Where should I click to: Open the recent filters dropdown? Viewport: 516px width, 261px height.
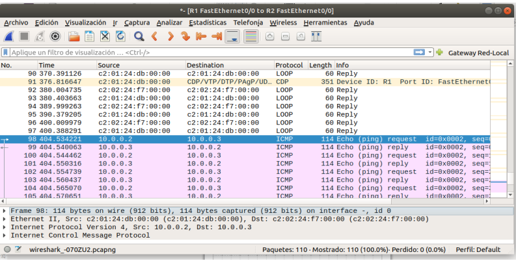(x=429, y=53)
